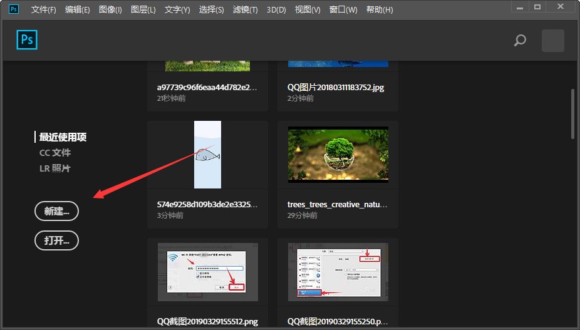Open the 帮助(H) menu
The height and width of the screenshot is (330, 580).
point(380,9)
